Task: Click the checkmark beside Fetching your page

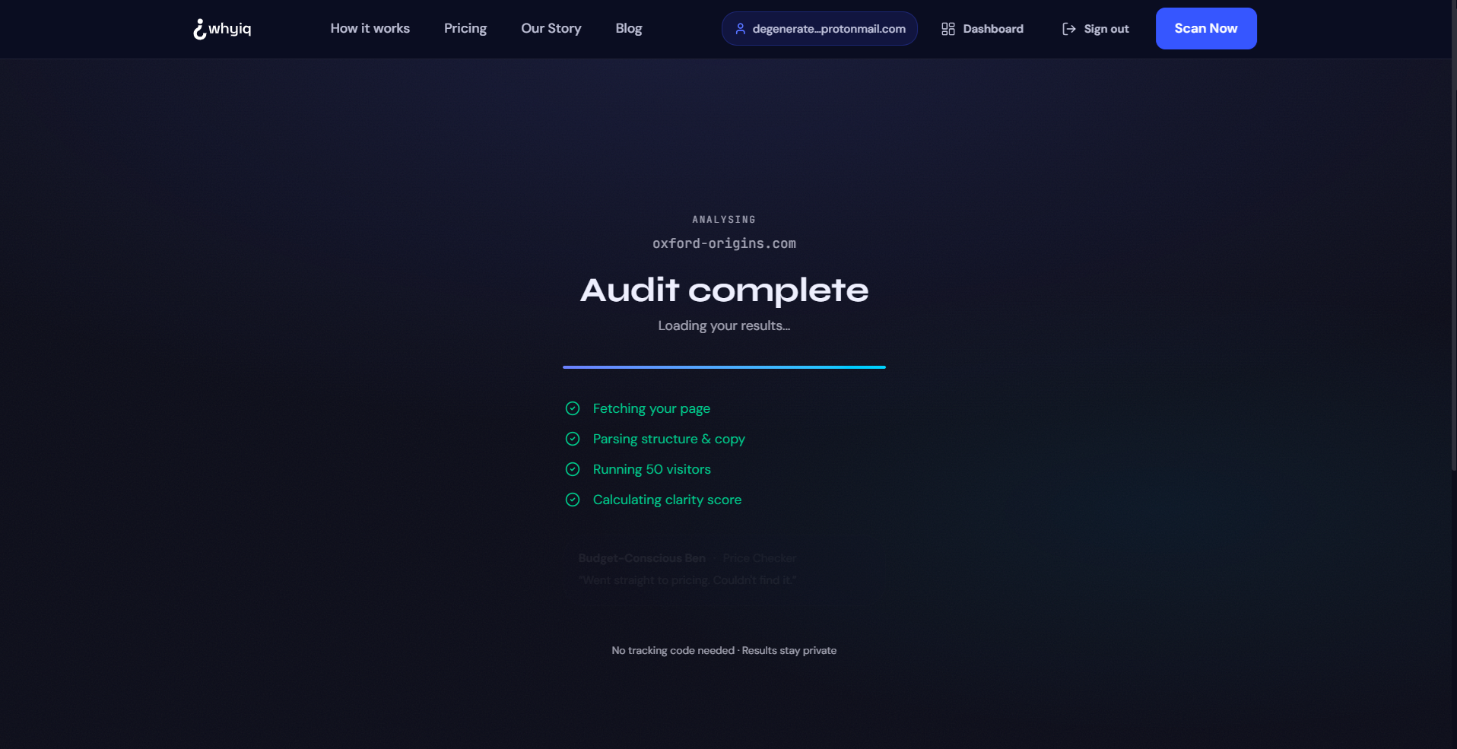Action: point(573,408)
